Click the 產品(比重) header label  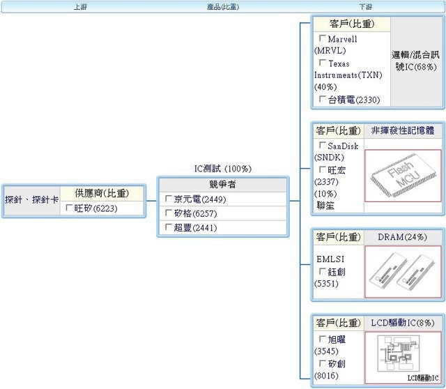pyautogui.click(x=223, y=6)
